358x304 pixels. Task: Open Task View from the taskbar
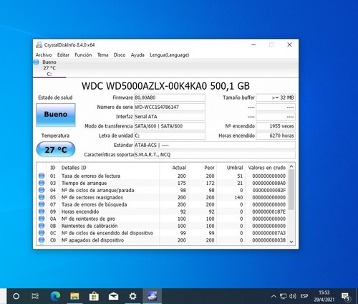(35, 296)
